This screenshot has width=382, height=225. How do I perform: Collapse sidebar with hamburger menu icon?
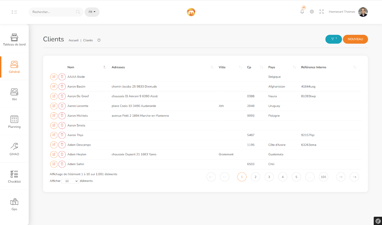[x=14, y=12]
